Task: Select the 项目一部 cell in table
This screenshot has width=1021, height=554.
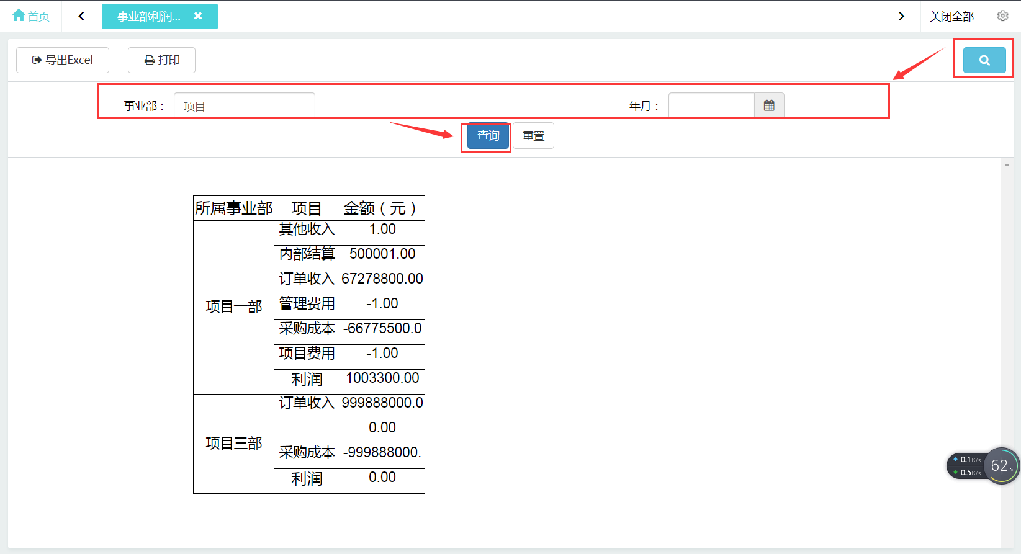Action: tap(233, 307)
